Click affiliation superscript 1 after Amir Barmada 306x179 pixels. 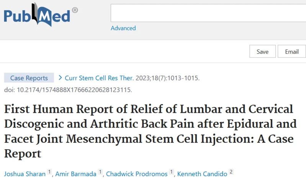[x=100, y=173]
